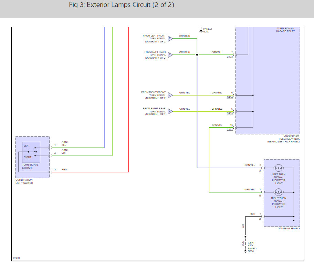
Task: Click the RIGHT TURN SIGNAL INDICATOR LIGHT label
Action: pyautogui.click(x=279, y=202)
